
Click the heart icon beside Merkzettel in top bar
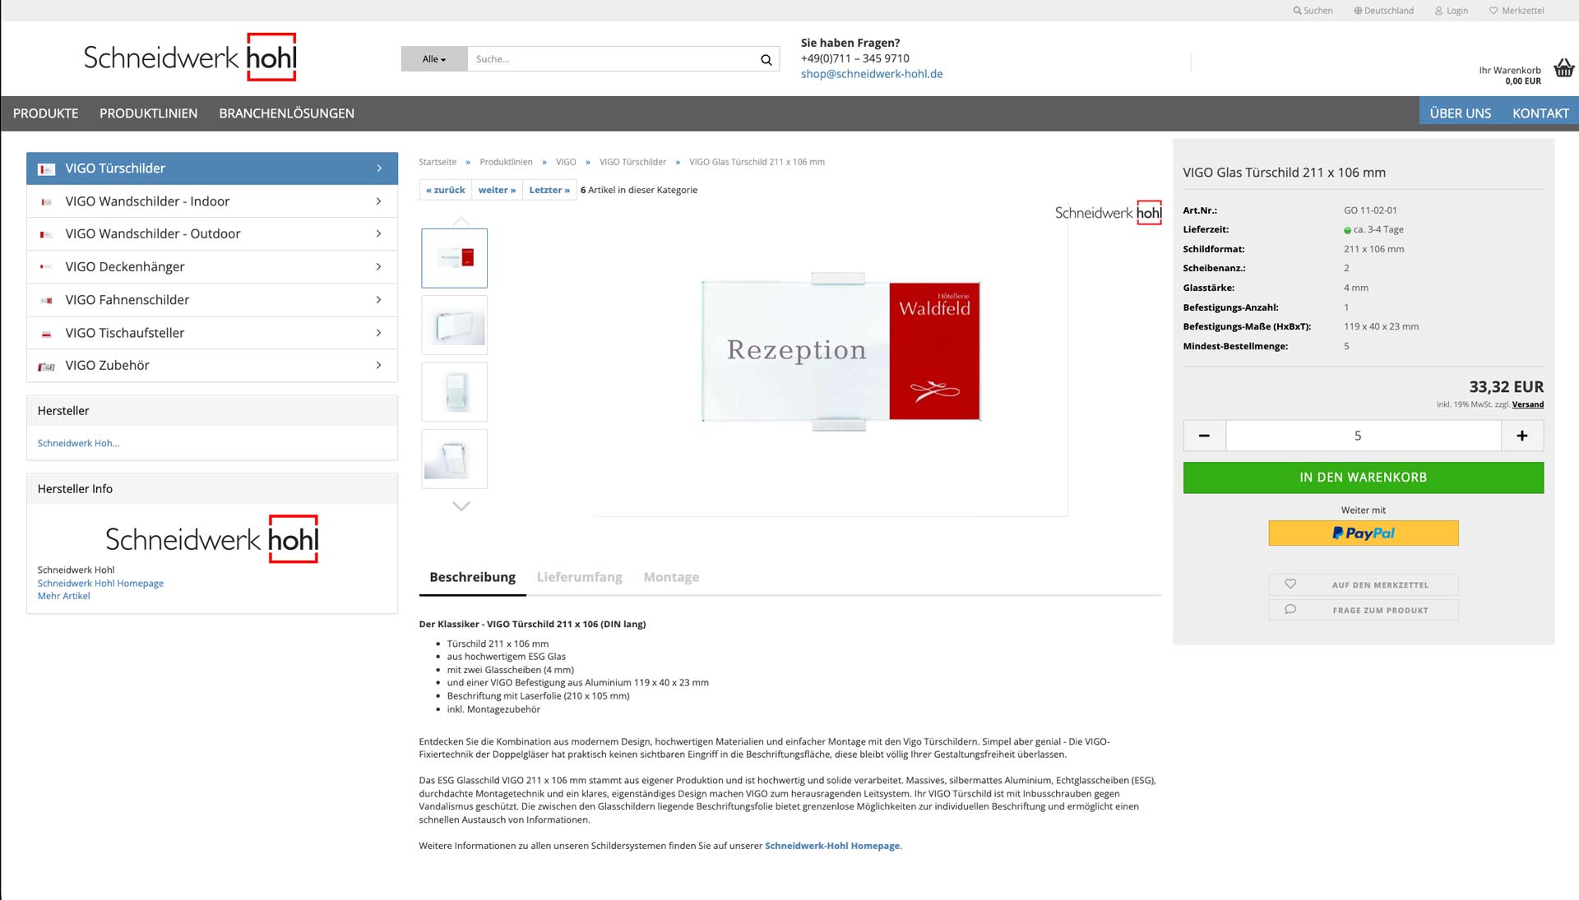(1493, 11)
